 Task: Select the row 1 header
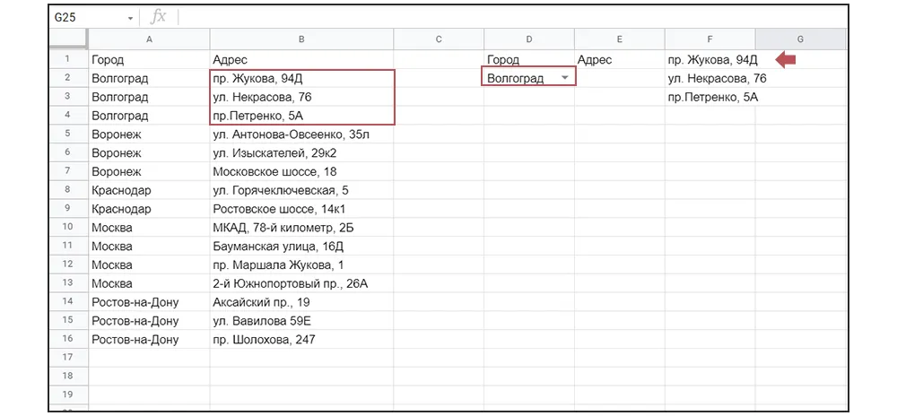68,60
